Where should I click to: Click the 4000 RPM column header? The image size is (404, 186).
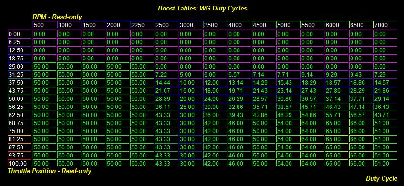pos(239,25)
